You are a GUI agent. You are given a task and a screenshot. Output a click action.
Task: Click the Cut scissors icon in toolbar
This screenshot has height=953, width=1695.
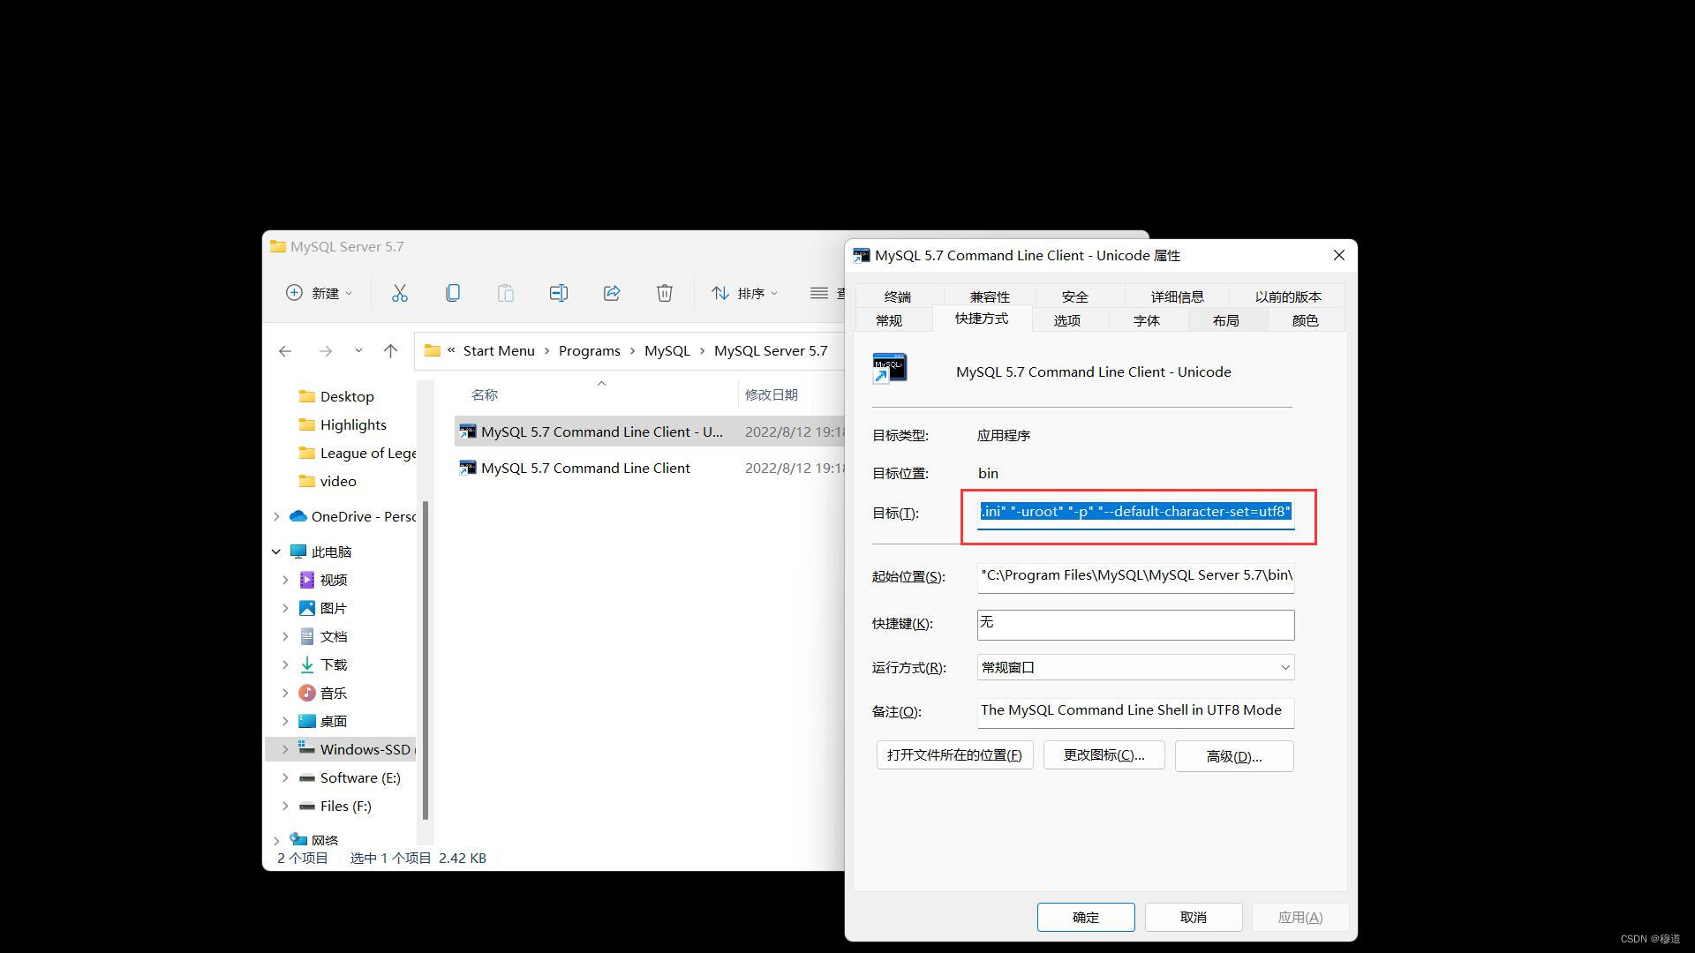(399, 293)
